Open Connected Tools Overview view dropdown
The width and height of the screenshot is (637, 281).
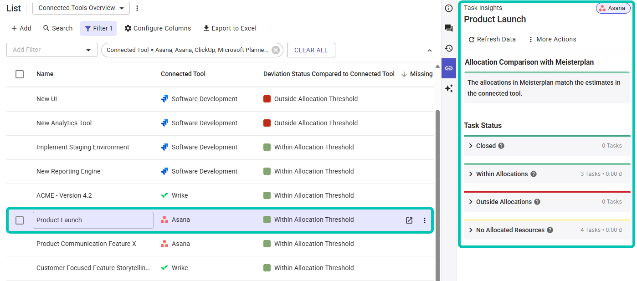(x=81, y=8)
